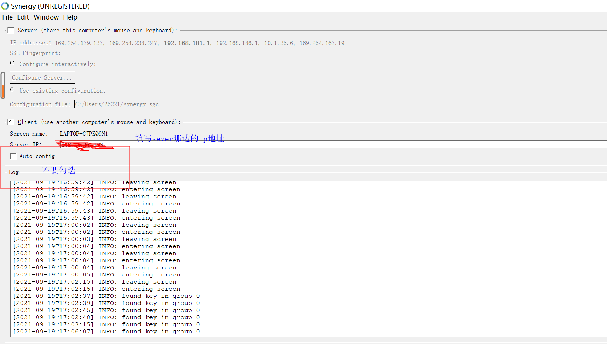Click IP address 169.254.179.137
Viewport: 607px width, 344px height.
point(79,43)
